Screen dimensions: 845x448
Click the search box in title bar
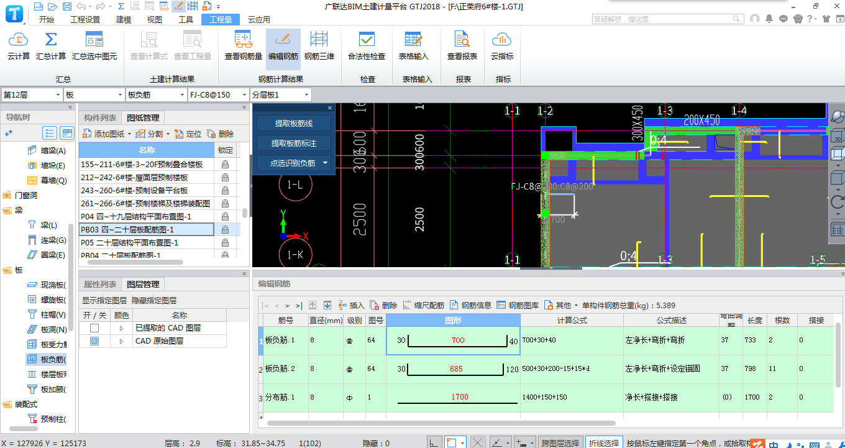(667, 19)
